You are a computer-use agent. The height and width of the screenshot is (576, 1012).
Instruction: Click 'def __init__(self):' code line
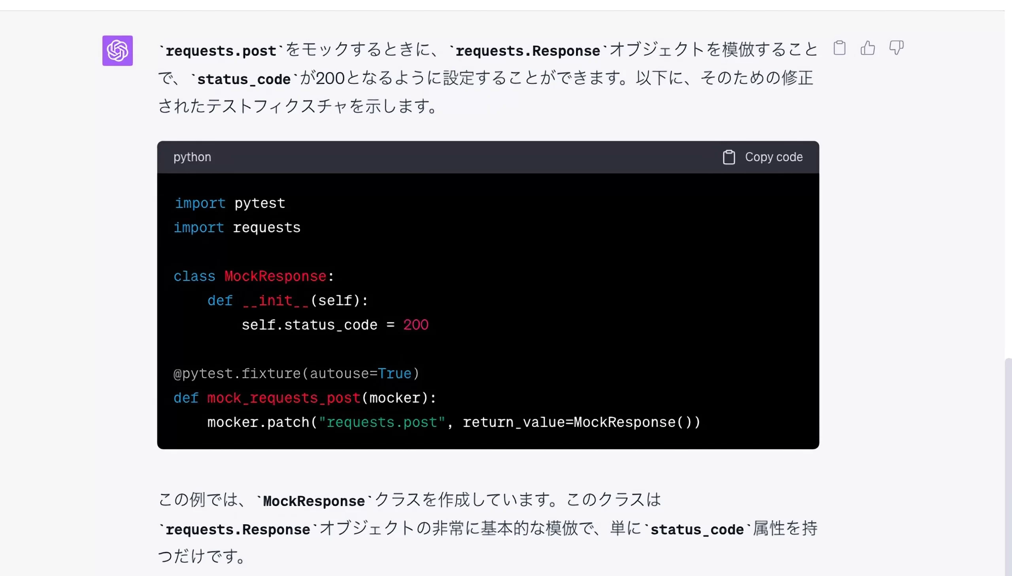[287, 301]
